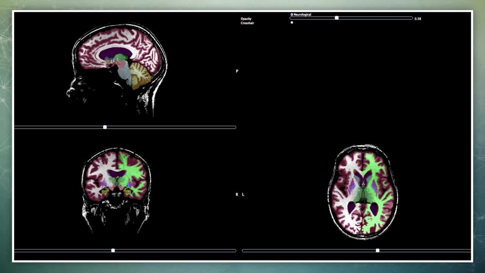Click the P orientation label

(237, 71)
